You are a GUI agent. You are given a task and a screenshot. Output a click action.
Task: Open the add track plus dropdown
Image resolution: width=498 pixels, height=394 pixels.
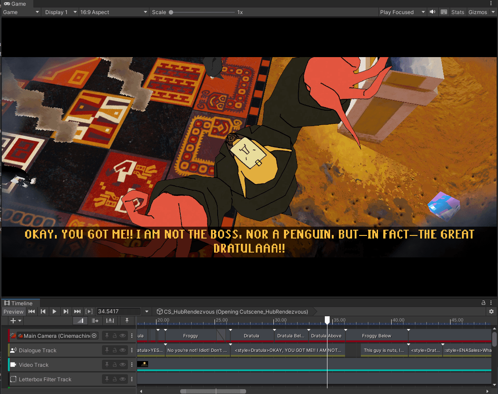click(16, 321)
